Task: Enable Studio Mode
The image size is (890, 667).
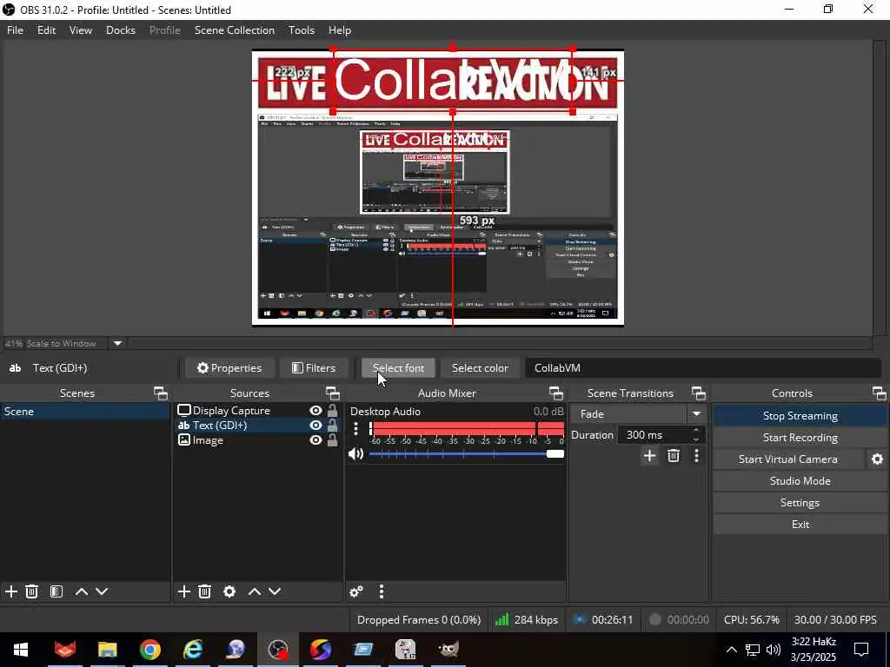Action: [800, 480]
